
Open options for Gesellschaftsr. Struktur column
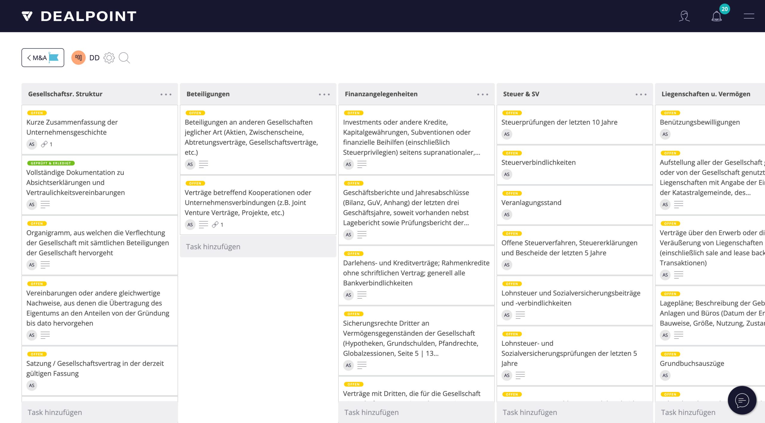pos(166,95)
